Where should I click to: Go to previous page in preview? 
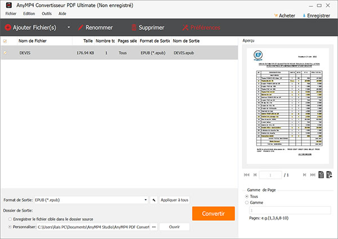pos(255,175)
